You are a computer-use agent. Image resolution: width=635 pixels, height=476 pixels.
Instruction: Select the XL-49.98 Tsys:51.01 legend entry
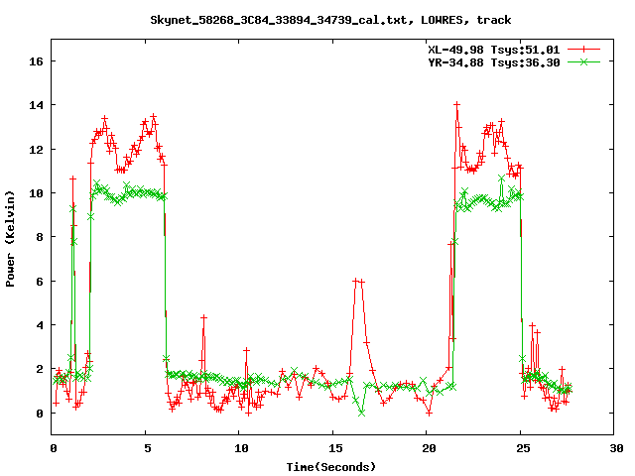494,50
